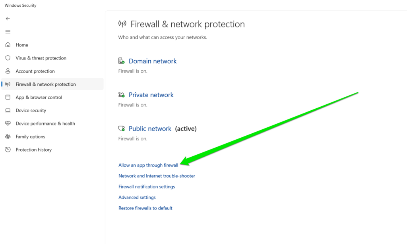Image resolution: width=407 pixels, height=244 pixels.
Task: Open Private network settings
Action: tap(151, 95)
